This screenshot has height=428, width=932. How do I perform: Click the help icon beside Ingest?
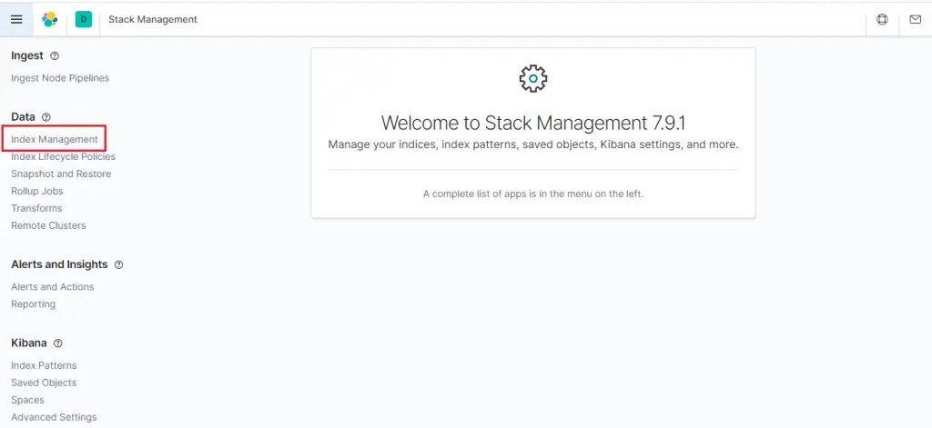click(55, 55)
